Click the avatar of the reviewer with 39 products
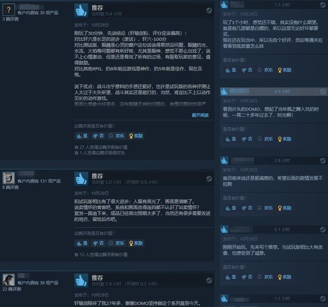The height and width of the screenshot is (307, 328). click(x=9, y=280)
